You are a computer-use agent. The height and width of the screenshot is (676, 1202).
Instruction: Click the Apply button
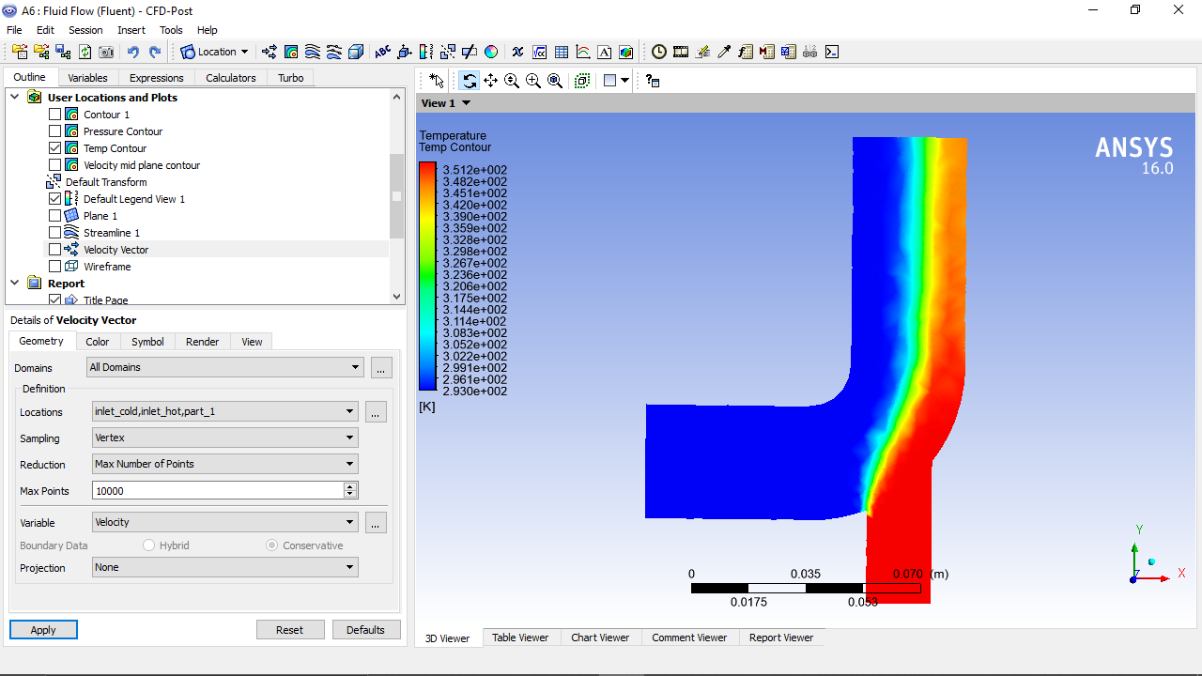(x=43, y=630)
